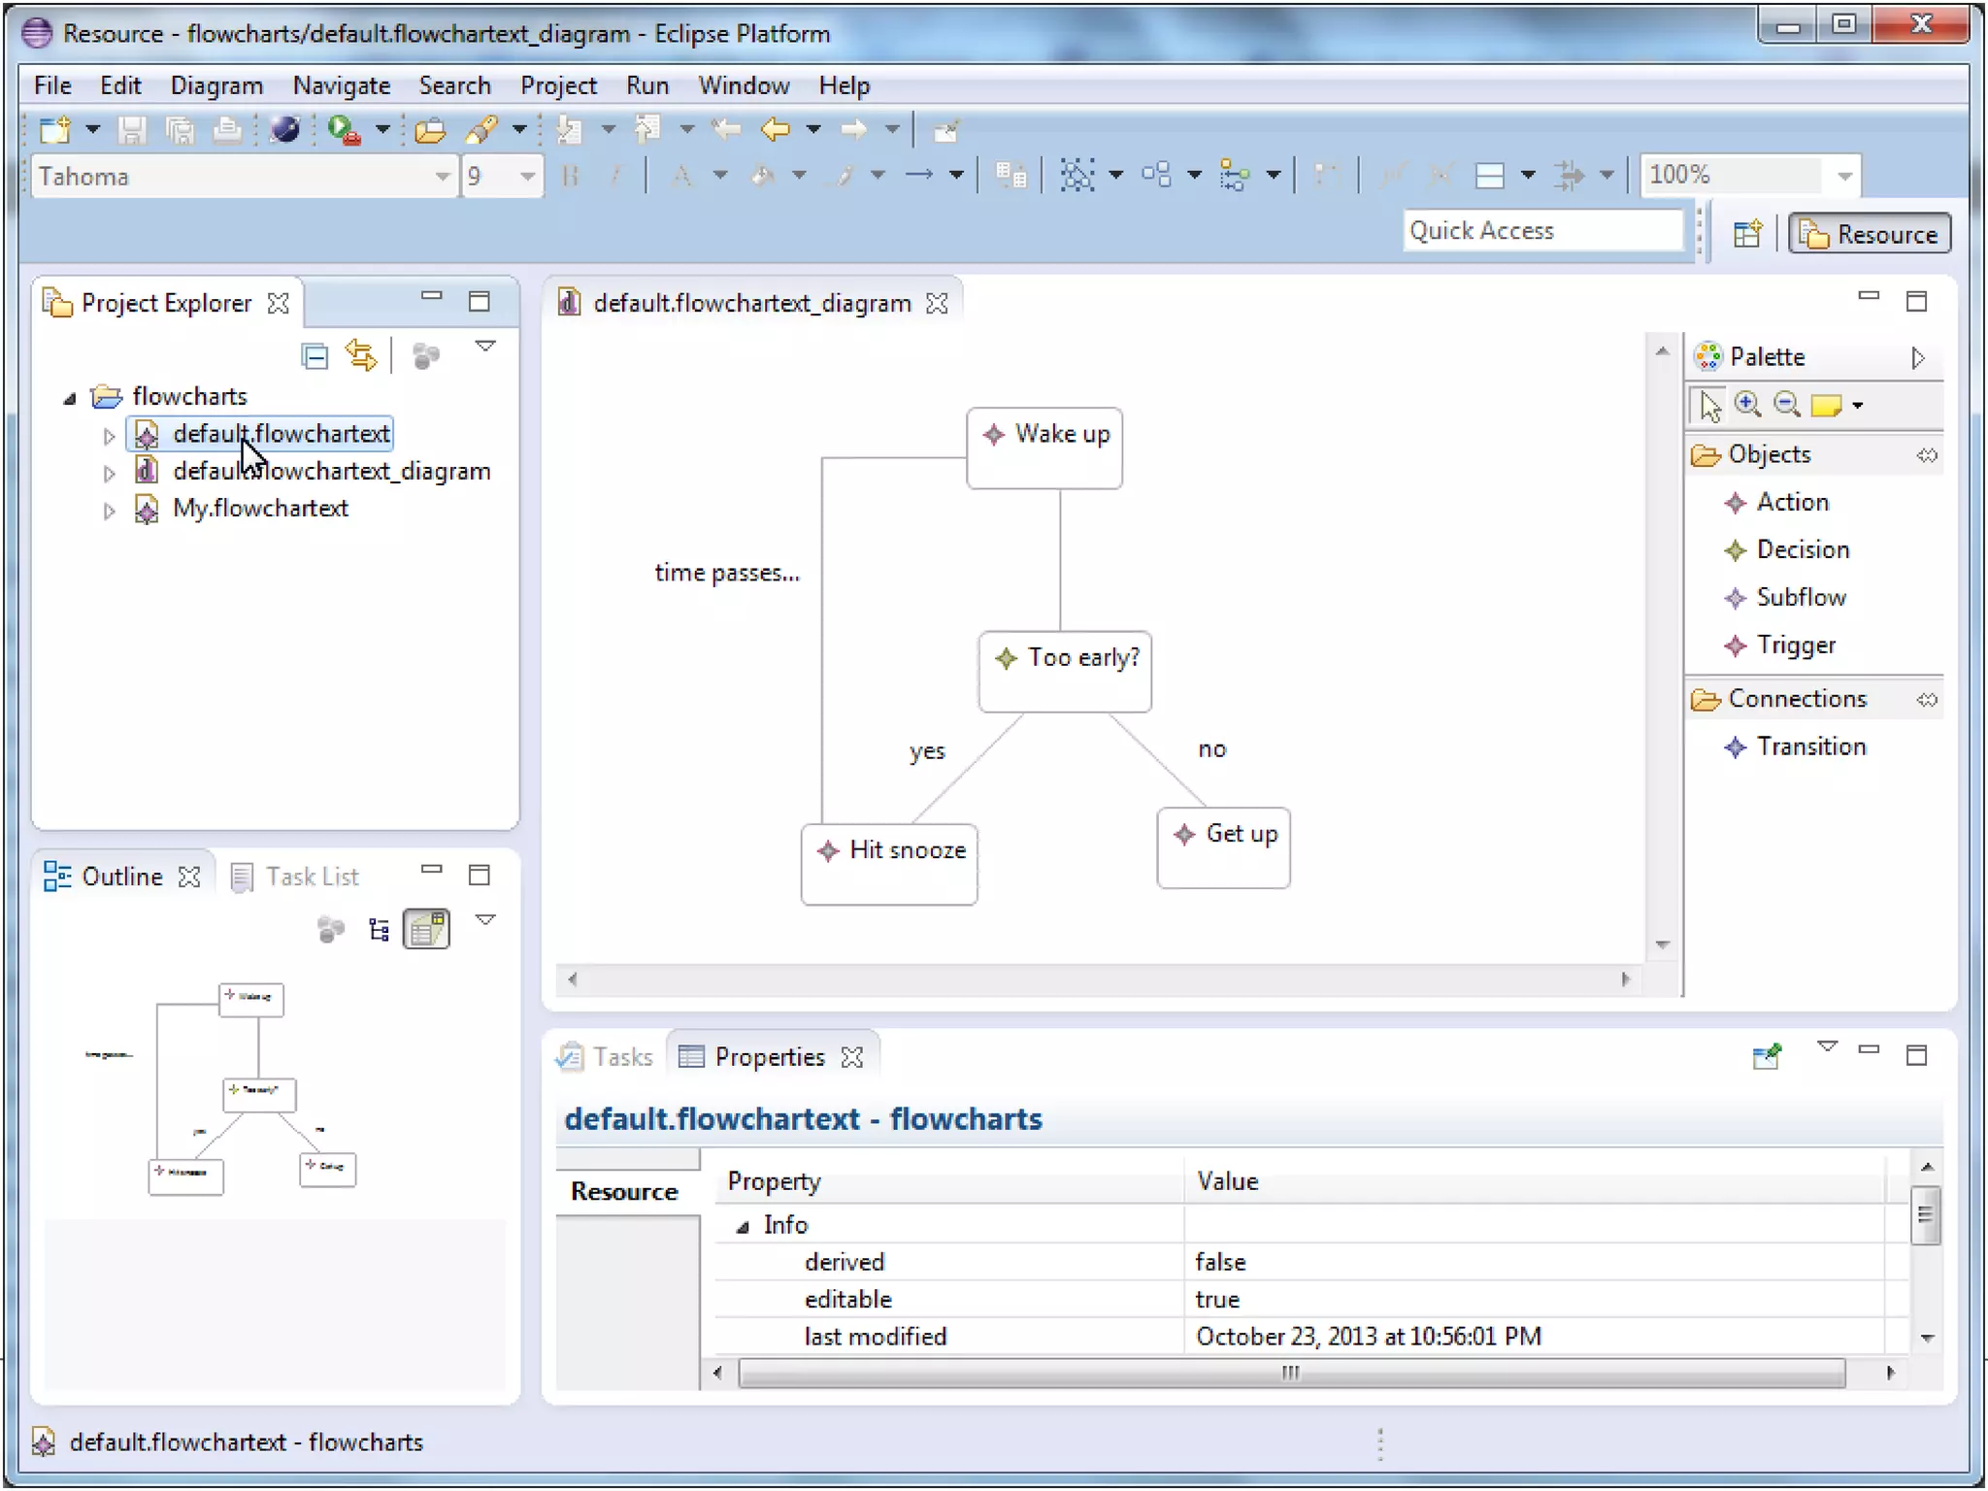
Task: Open the Tahoma font name dropdown
Action: pyautogui.click(x=442, y=177)
